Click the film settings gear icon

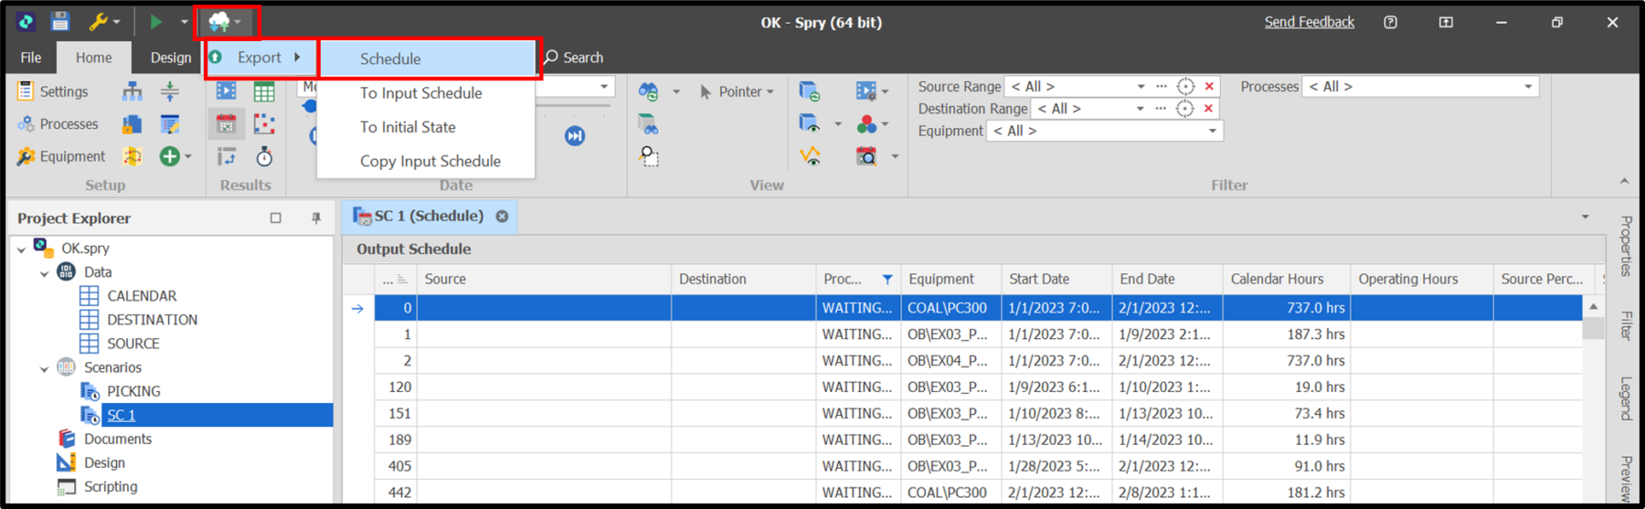[866, 91]
